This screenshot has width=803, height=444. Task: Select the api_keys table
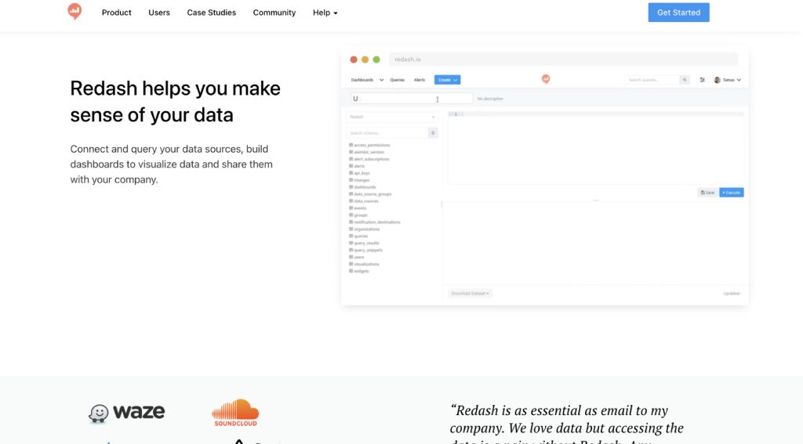[359, 173]
